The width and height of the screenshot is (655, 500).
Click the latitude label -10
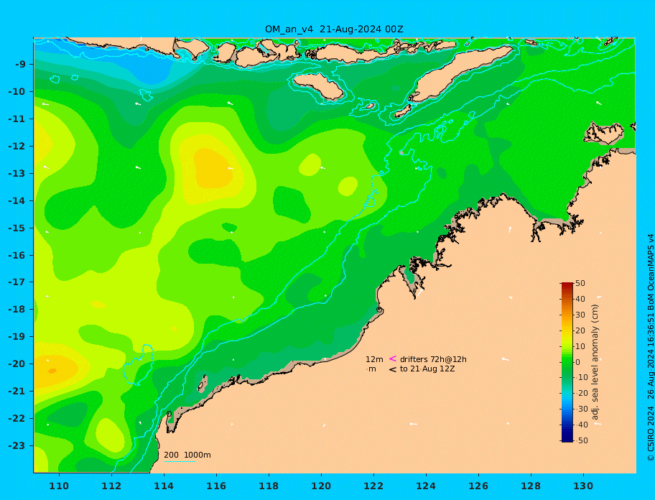(17, 91)
